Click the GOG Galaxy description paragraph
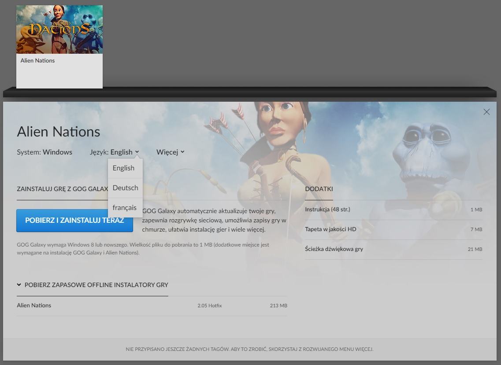The image size is (501, 365). 214,220
